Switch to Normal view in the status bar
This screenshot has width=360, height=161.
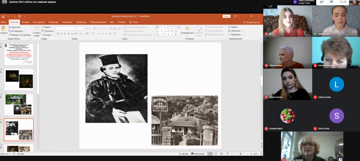coord(210,154)
